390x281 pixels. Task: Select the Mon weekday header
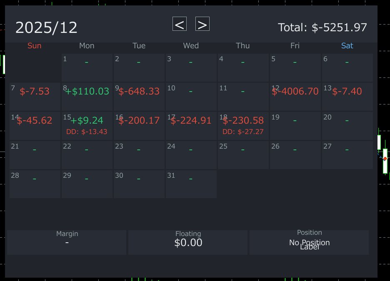pyautogui.click(x=87, y=46)
